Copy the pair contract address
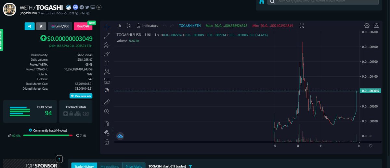The width and height of the screenshot is (390, 168). tap(88, 13)
